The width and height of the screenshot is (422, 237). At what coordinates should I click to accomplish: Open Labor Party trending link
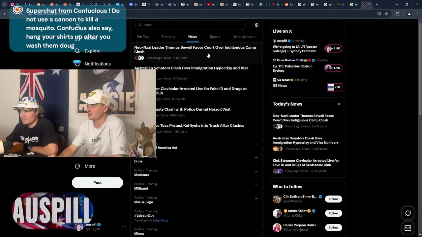pos(161,221)
